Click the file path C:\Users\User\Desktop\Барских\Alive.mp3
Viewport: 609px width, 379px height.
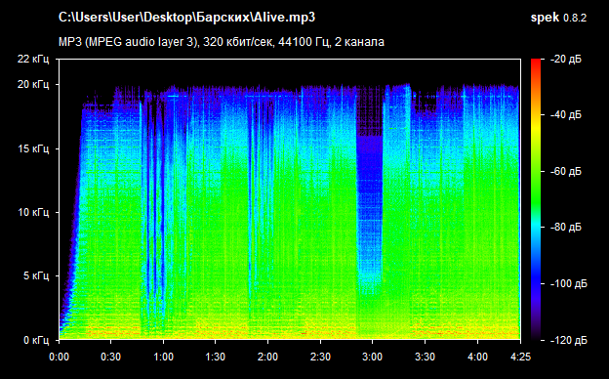[x=186, y=18]
